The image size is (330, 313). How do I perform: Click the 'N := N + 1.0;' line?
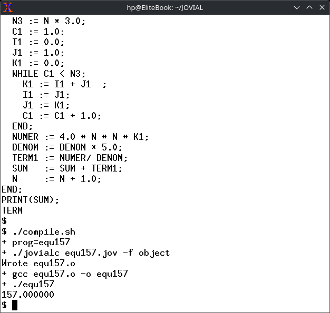point(56,179)
